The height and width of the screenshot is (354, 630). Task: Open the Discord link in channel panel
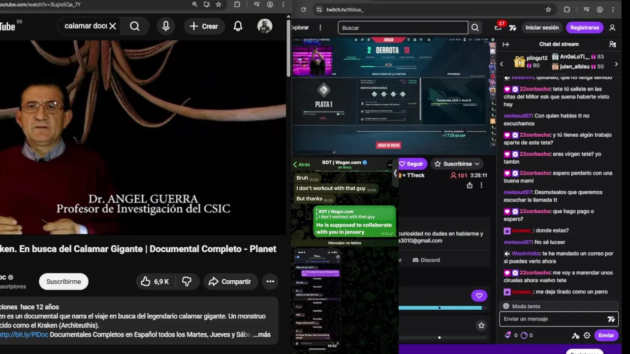pyautogui.click(x=426, y=260)
